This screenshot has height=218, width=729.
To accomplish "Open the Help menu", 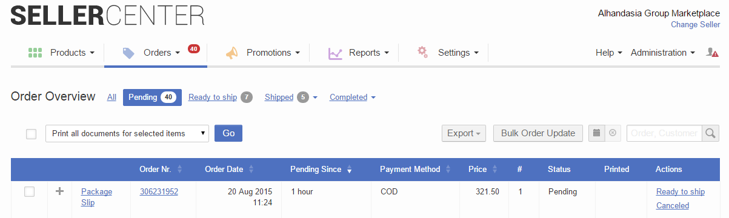I will tap(609, 53).
